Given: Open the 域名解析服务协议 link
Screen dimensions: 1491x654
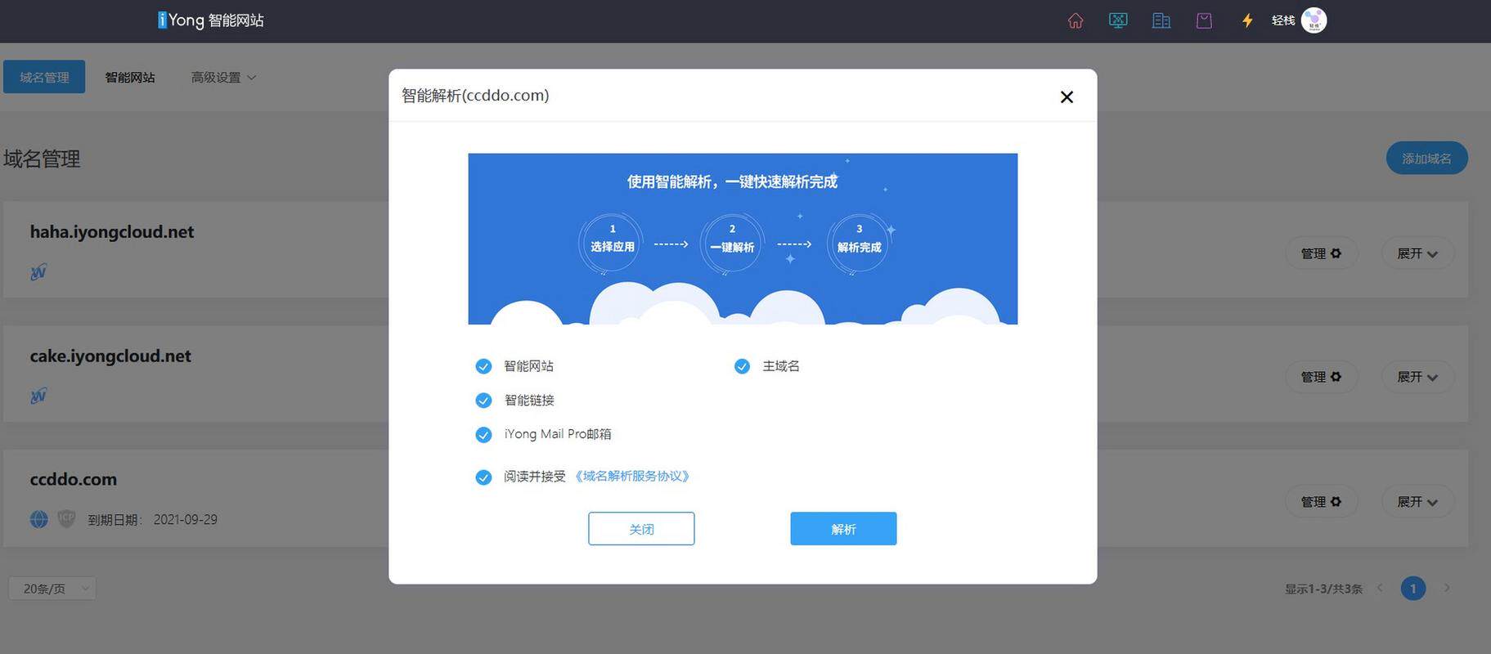Looking at the screenshot, I should pos(632,476).
